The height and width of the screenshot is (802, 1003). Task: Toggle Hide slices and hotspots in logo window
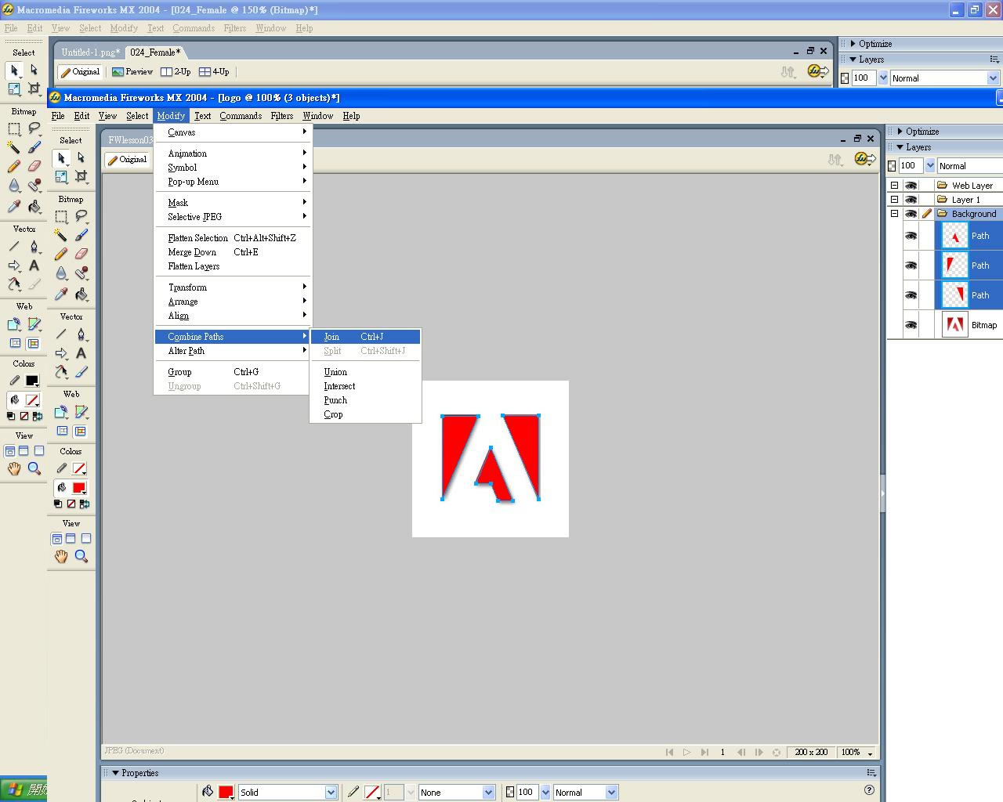(x=62, y=431)
